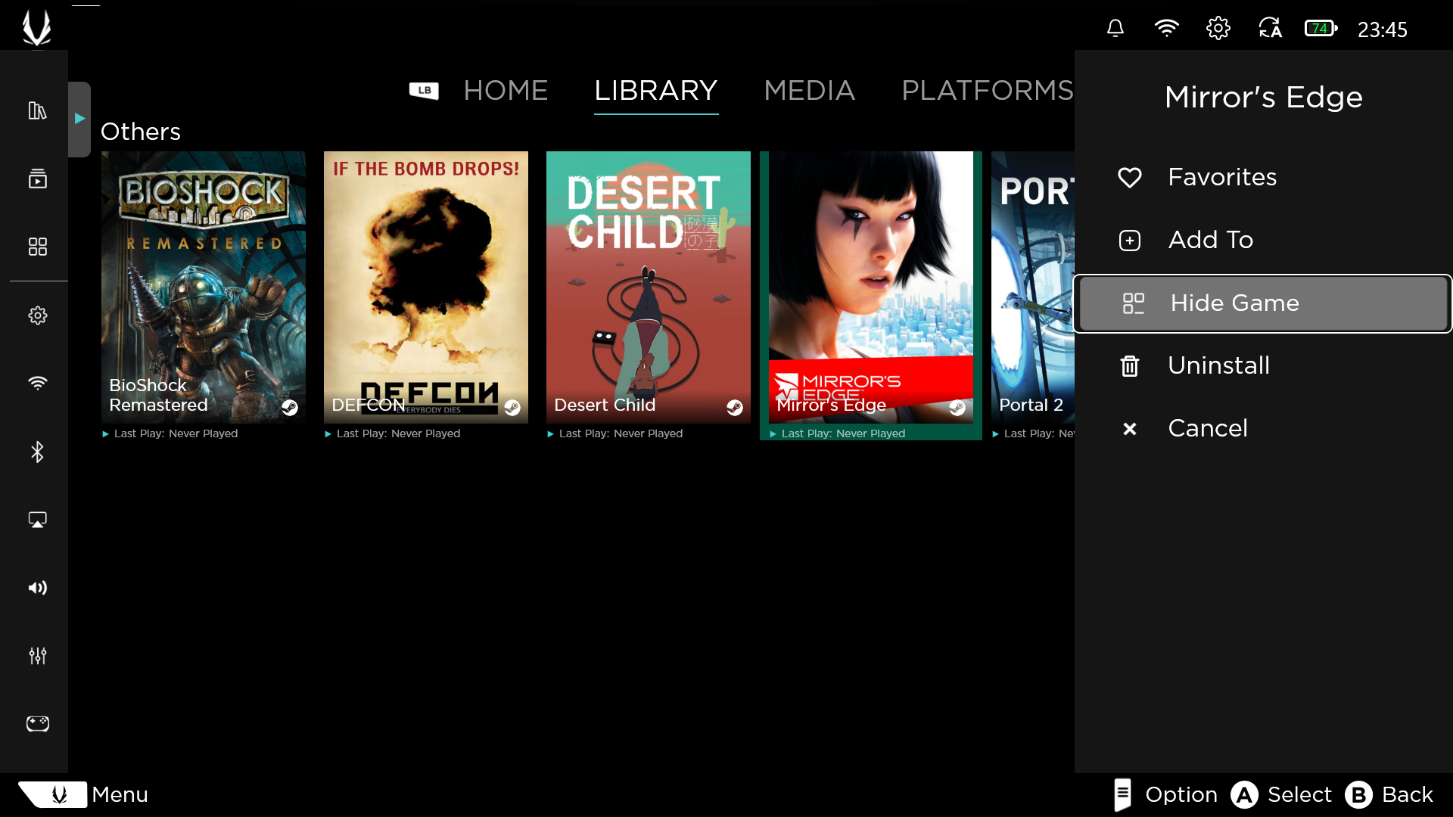Click 'Last Play: Never Played' under BioShock

(x=176, y=434)
